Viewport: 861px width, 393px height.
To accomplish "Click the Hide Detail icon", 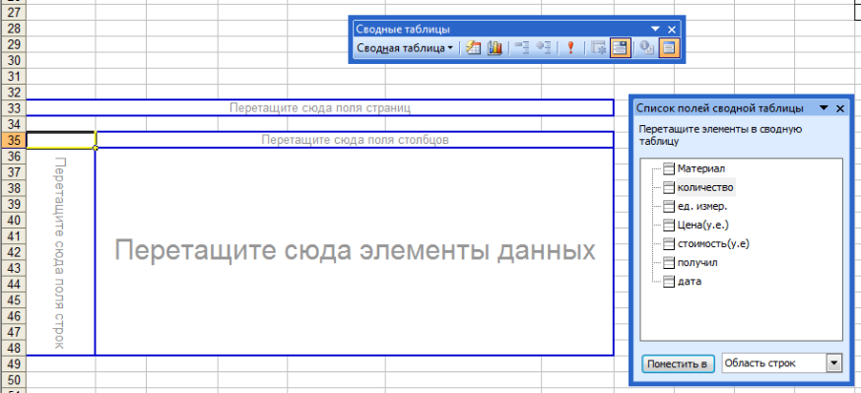I will coord(522,48).
